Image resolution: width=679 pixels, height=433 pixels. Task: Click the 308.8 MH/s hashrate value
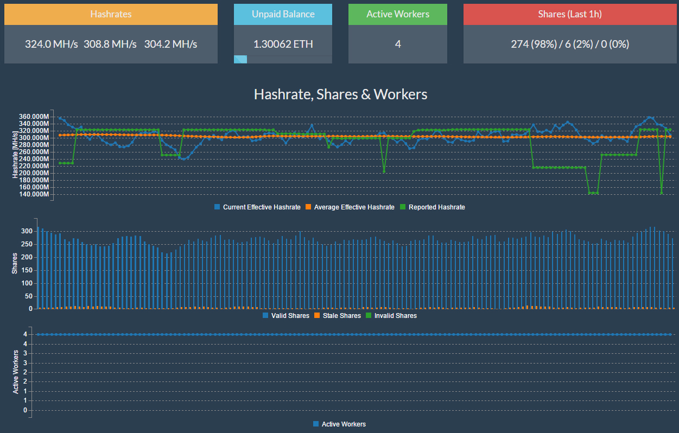click(110, 44)
